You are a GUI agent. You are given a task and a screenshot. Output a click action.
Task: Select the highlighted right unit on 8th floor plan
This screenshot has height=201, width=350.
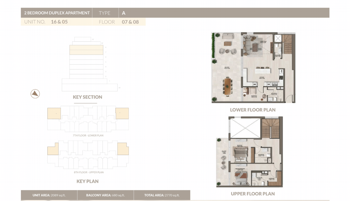click(x=123, y=149)
